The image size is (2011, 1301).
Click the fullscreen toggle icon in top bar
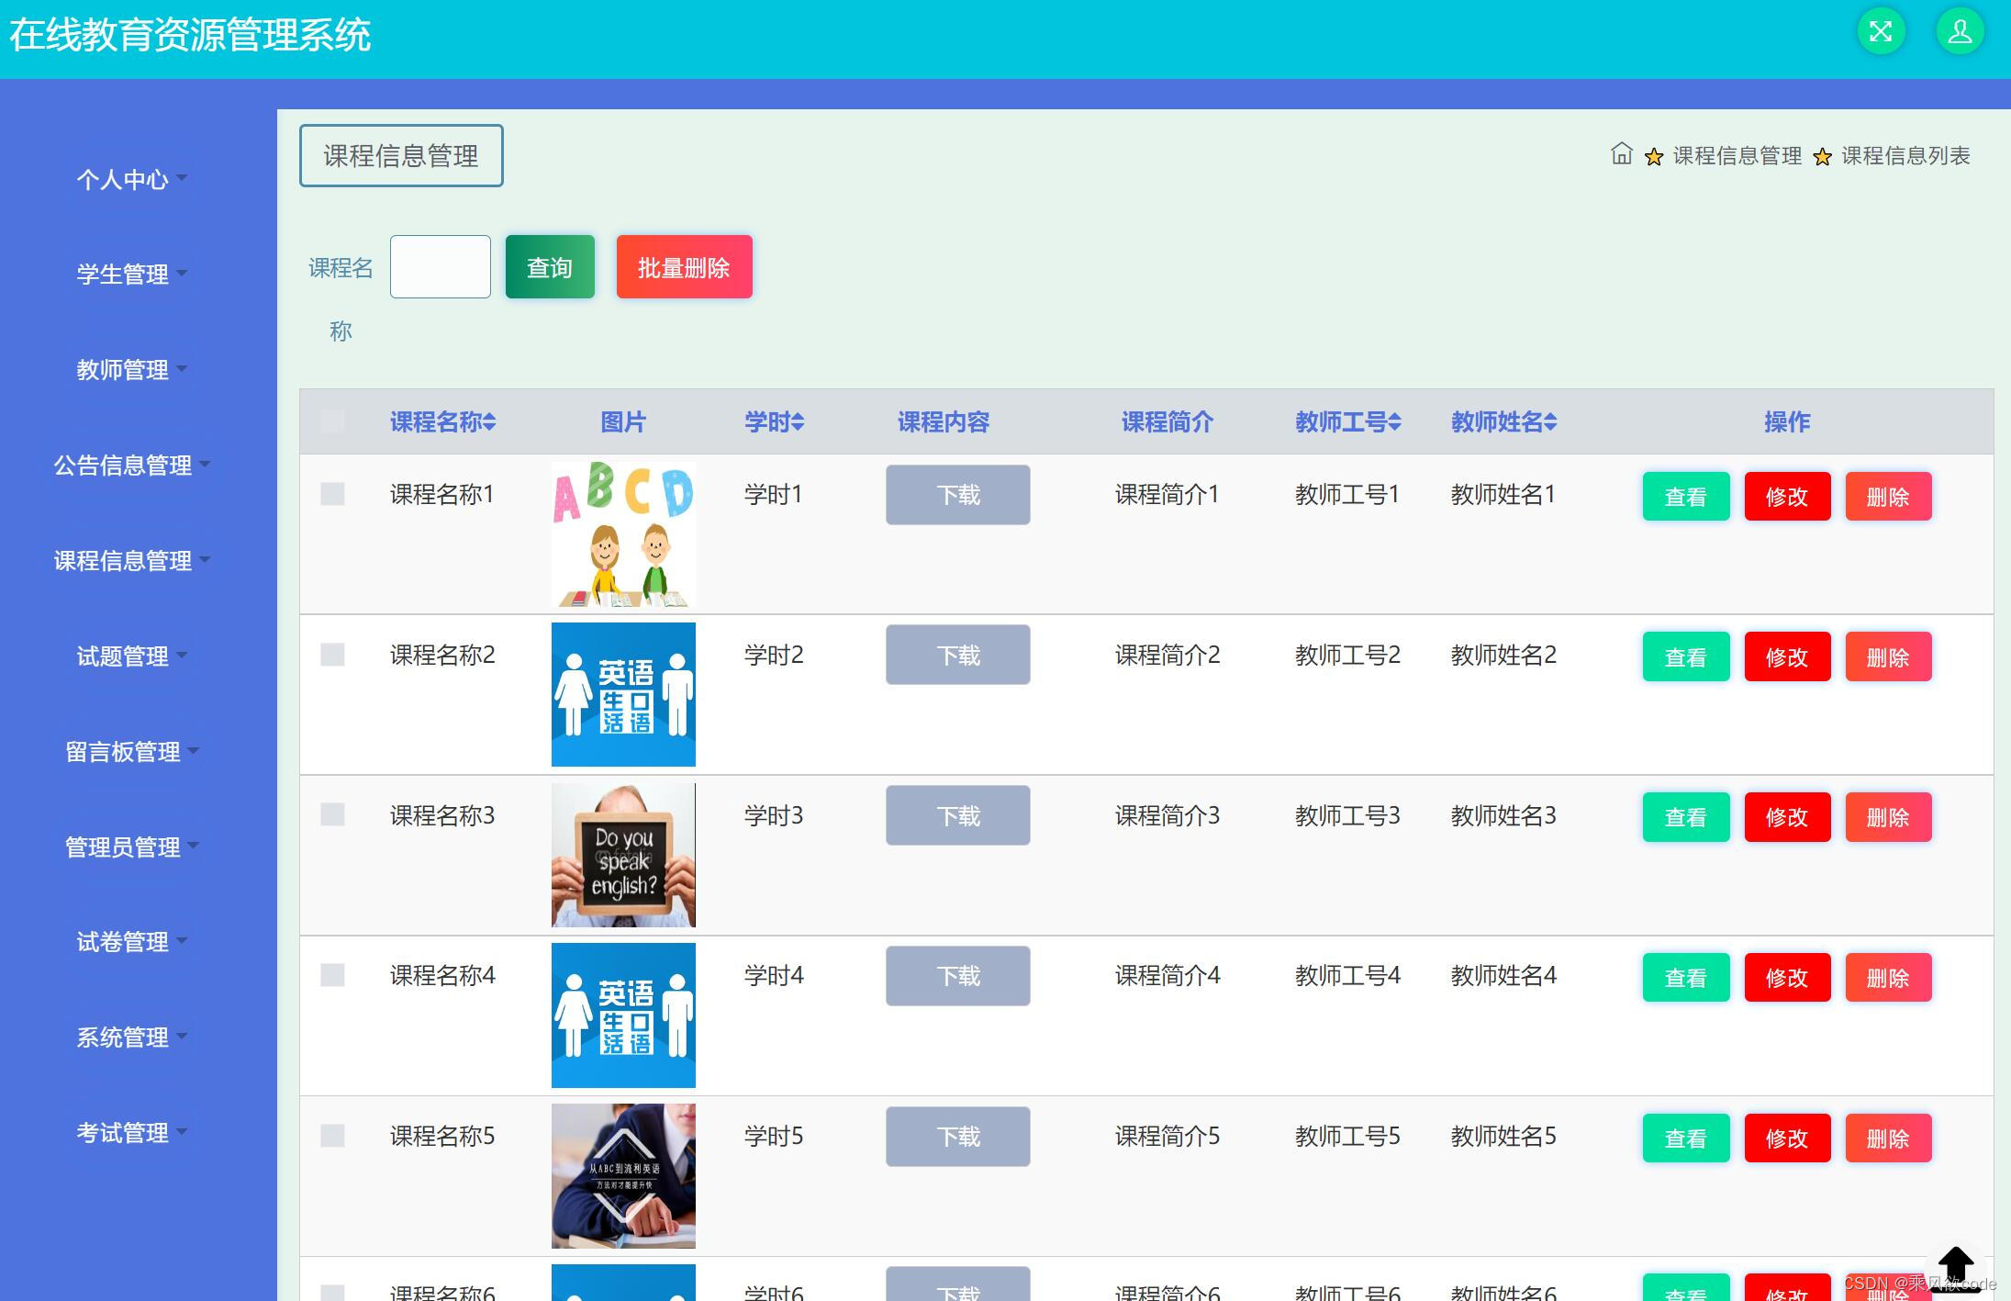click(1883, 30)
